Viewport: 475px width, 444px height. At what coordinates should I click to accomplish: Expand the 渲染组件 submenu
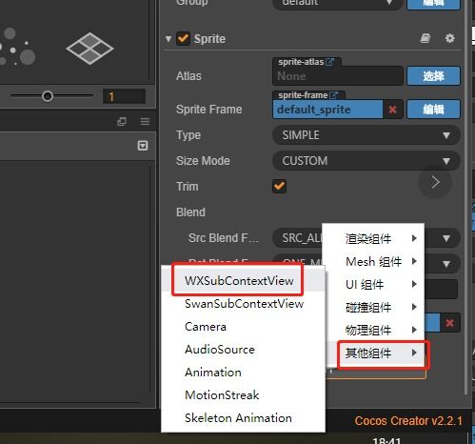pos(373,238)
